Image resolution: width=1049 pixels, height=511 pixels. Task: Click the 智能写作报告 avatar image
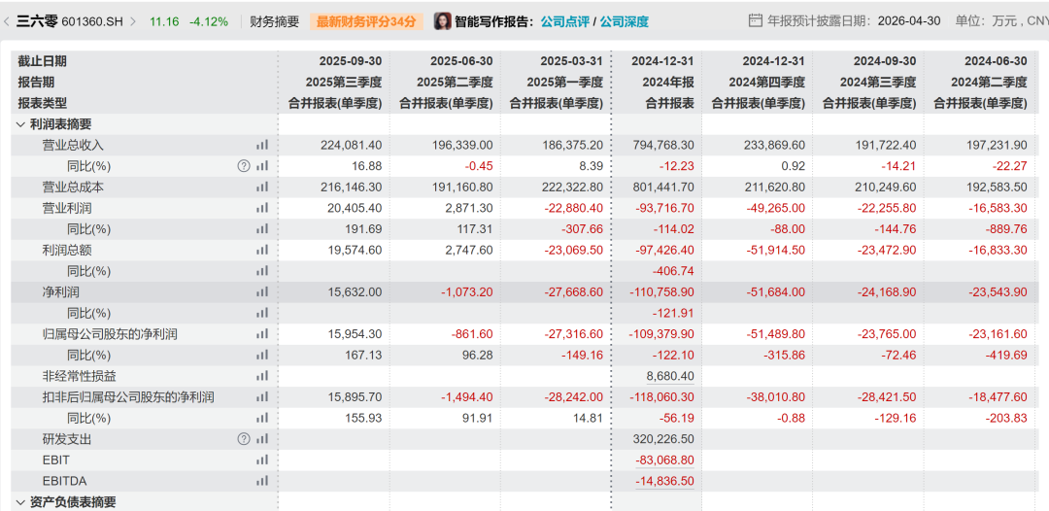click(442, 21)
